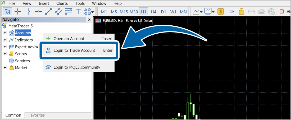Open the Charts menu
Image resolution: width=291 pixels, height=120 pixels.
62,3
